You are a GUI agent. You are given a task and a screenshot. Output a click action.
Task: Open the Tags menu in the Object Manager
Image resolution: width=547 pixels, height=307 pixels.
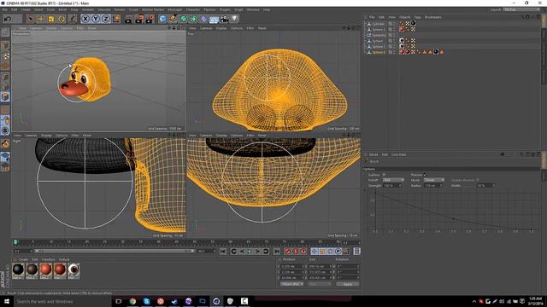[417, 17]
